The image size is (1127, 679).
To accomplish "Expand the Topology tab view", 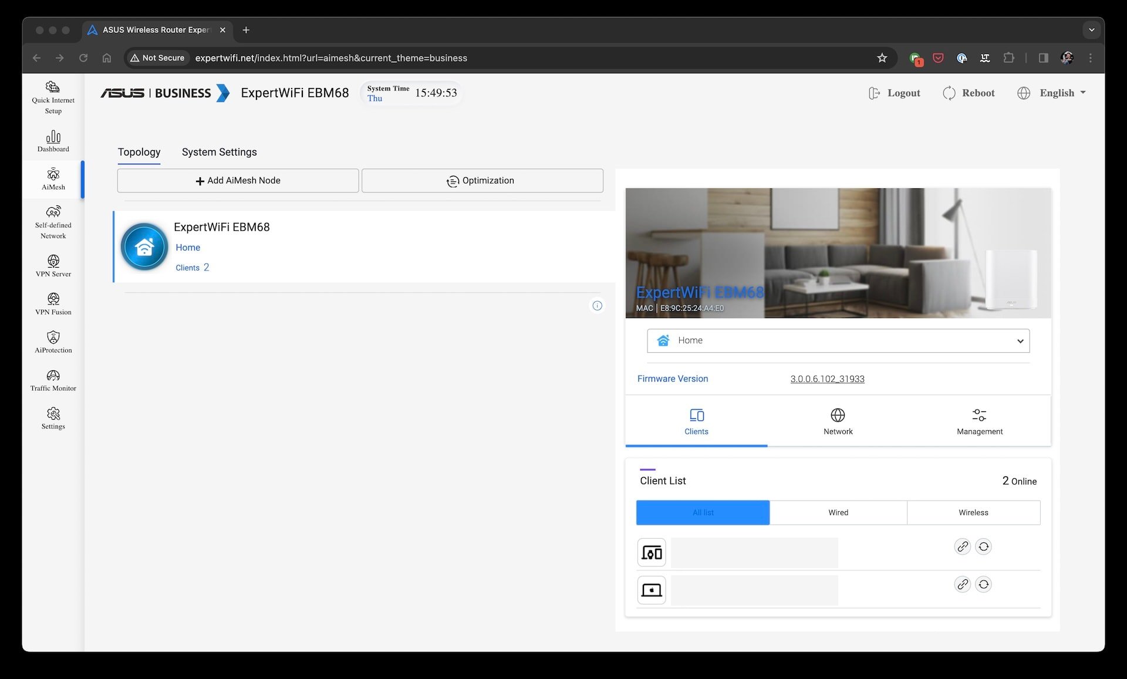I will (x=139, y=151).
